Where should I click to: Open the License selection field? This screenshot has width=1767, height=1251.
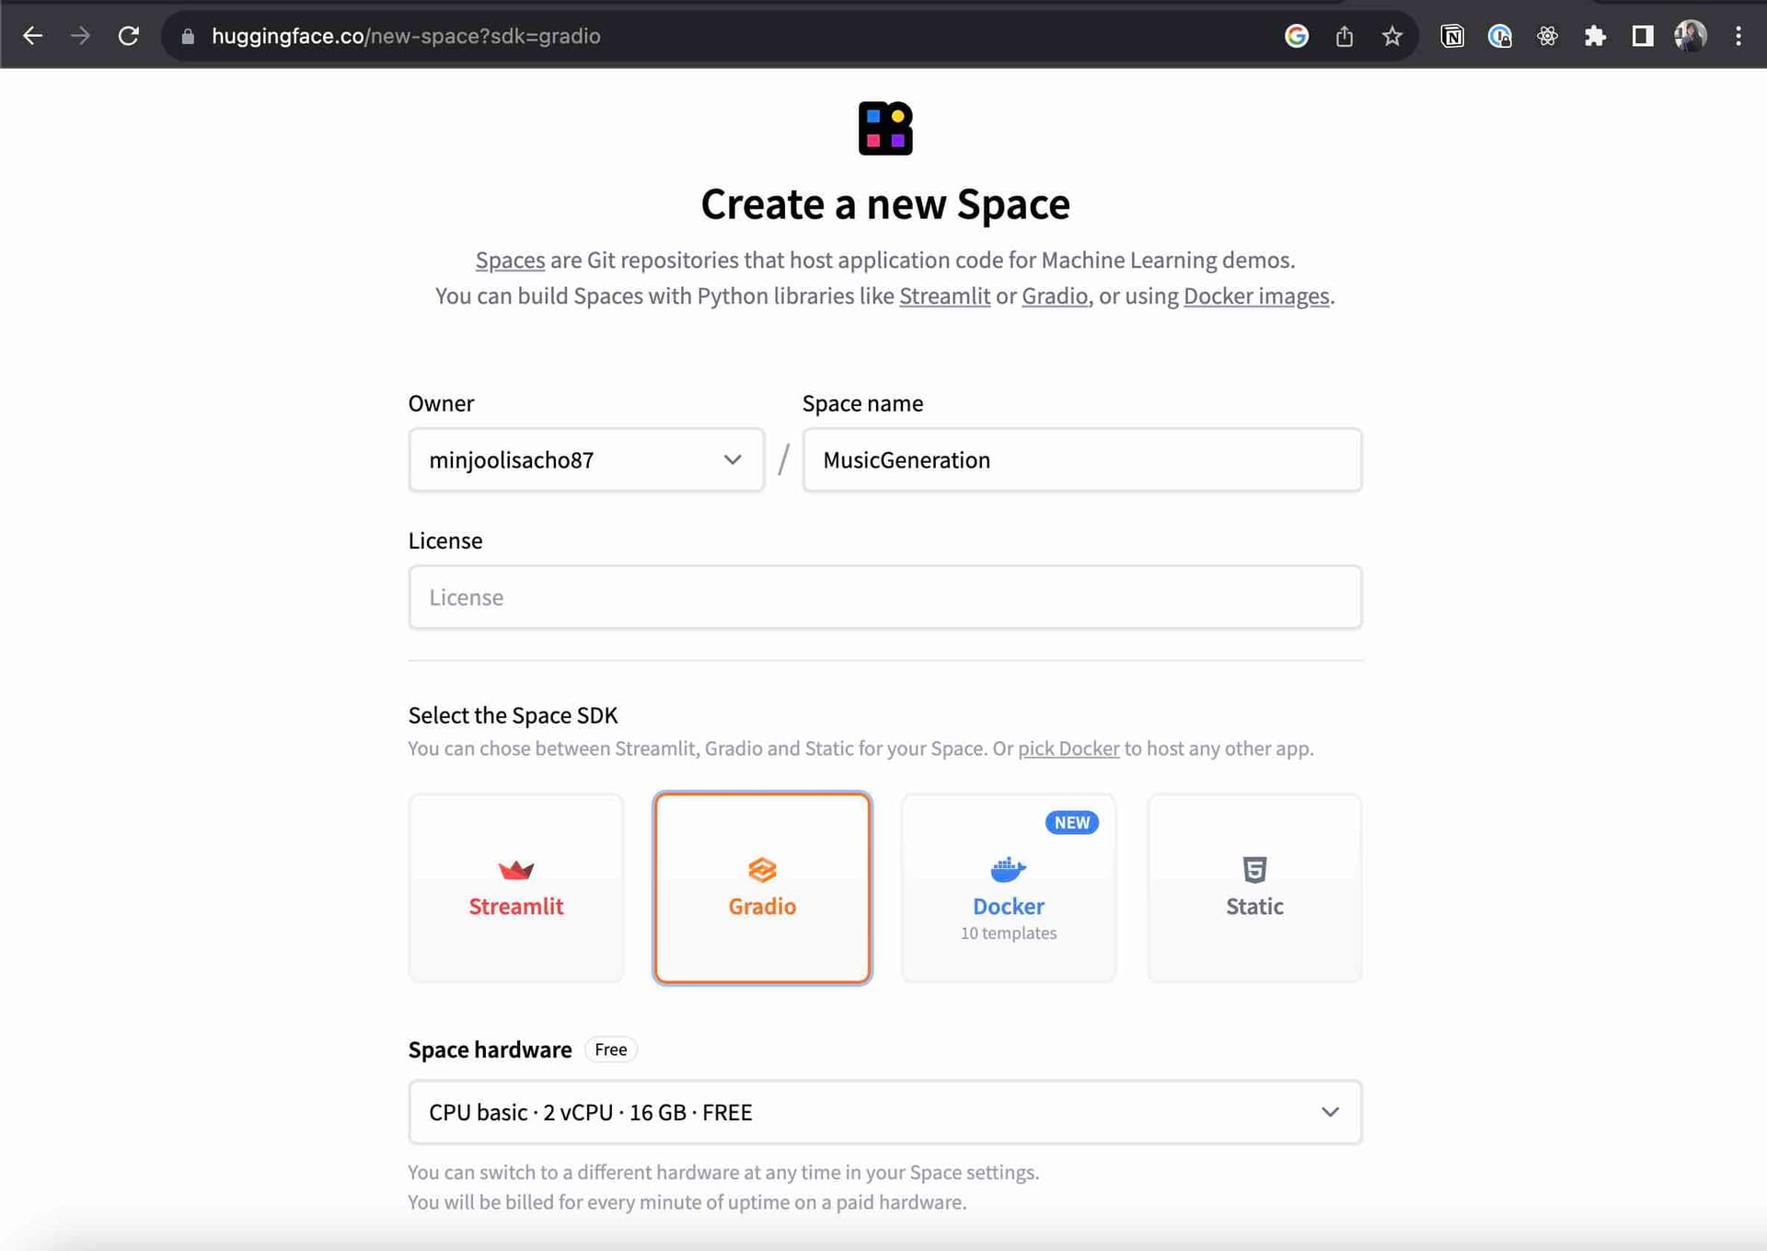tap(884, 597)
